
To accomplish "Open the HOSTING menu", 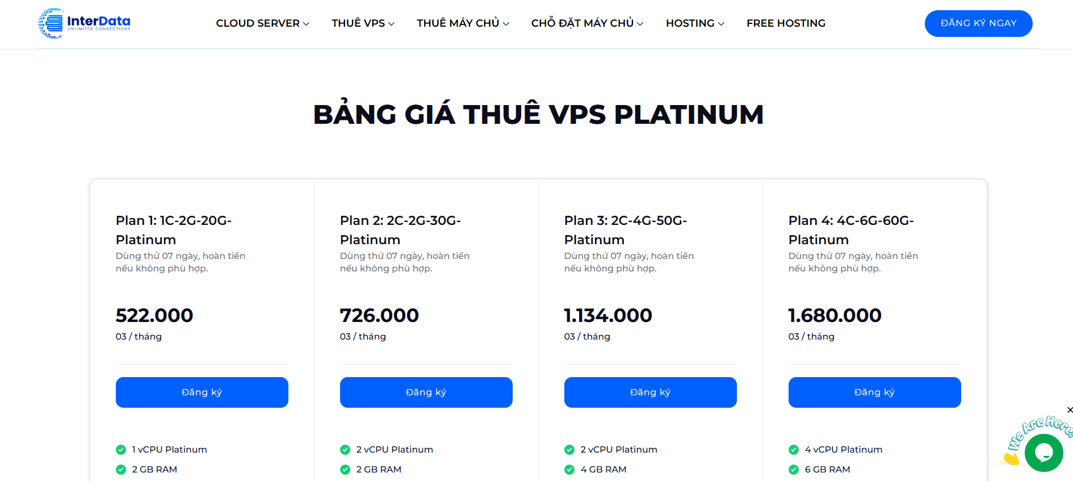I will tap(695, 23).
